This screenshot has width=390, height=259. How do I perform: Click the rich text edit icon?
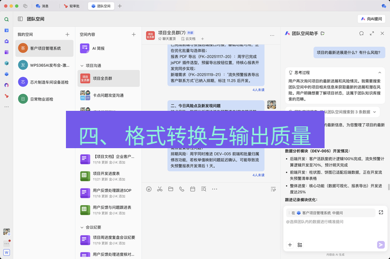273,189
